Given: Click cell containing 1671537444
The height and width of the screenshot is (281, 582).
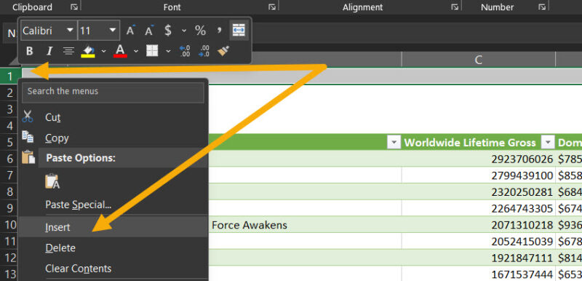Looking at the screenshot, I should click(x=479, y=274).
